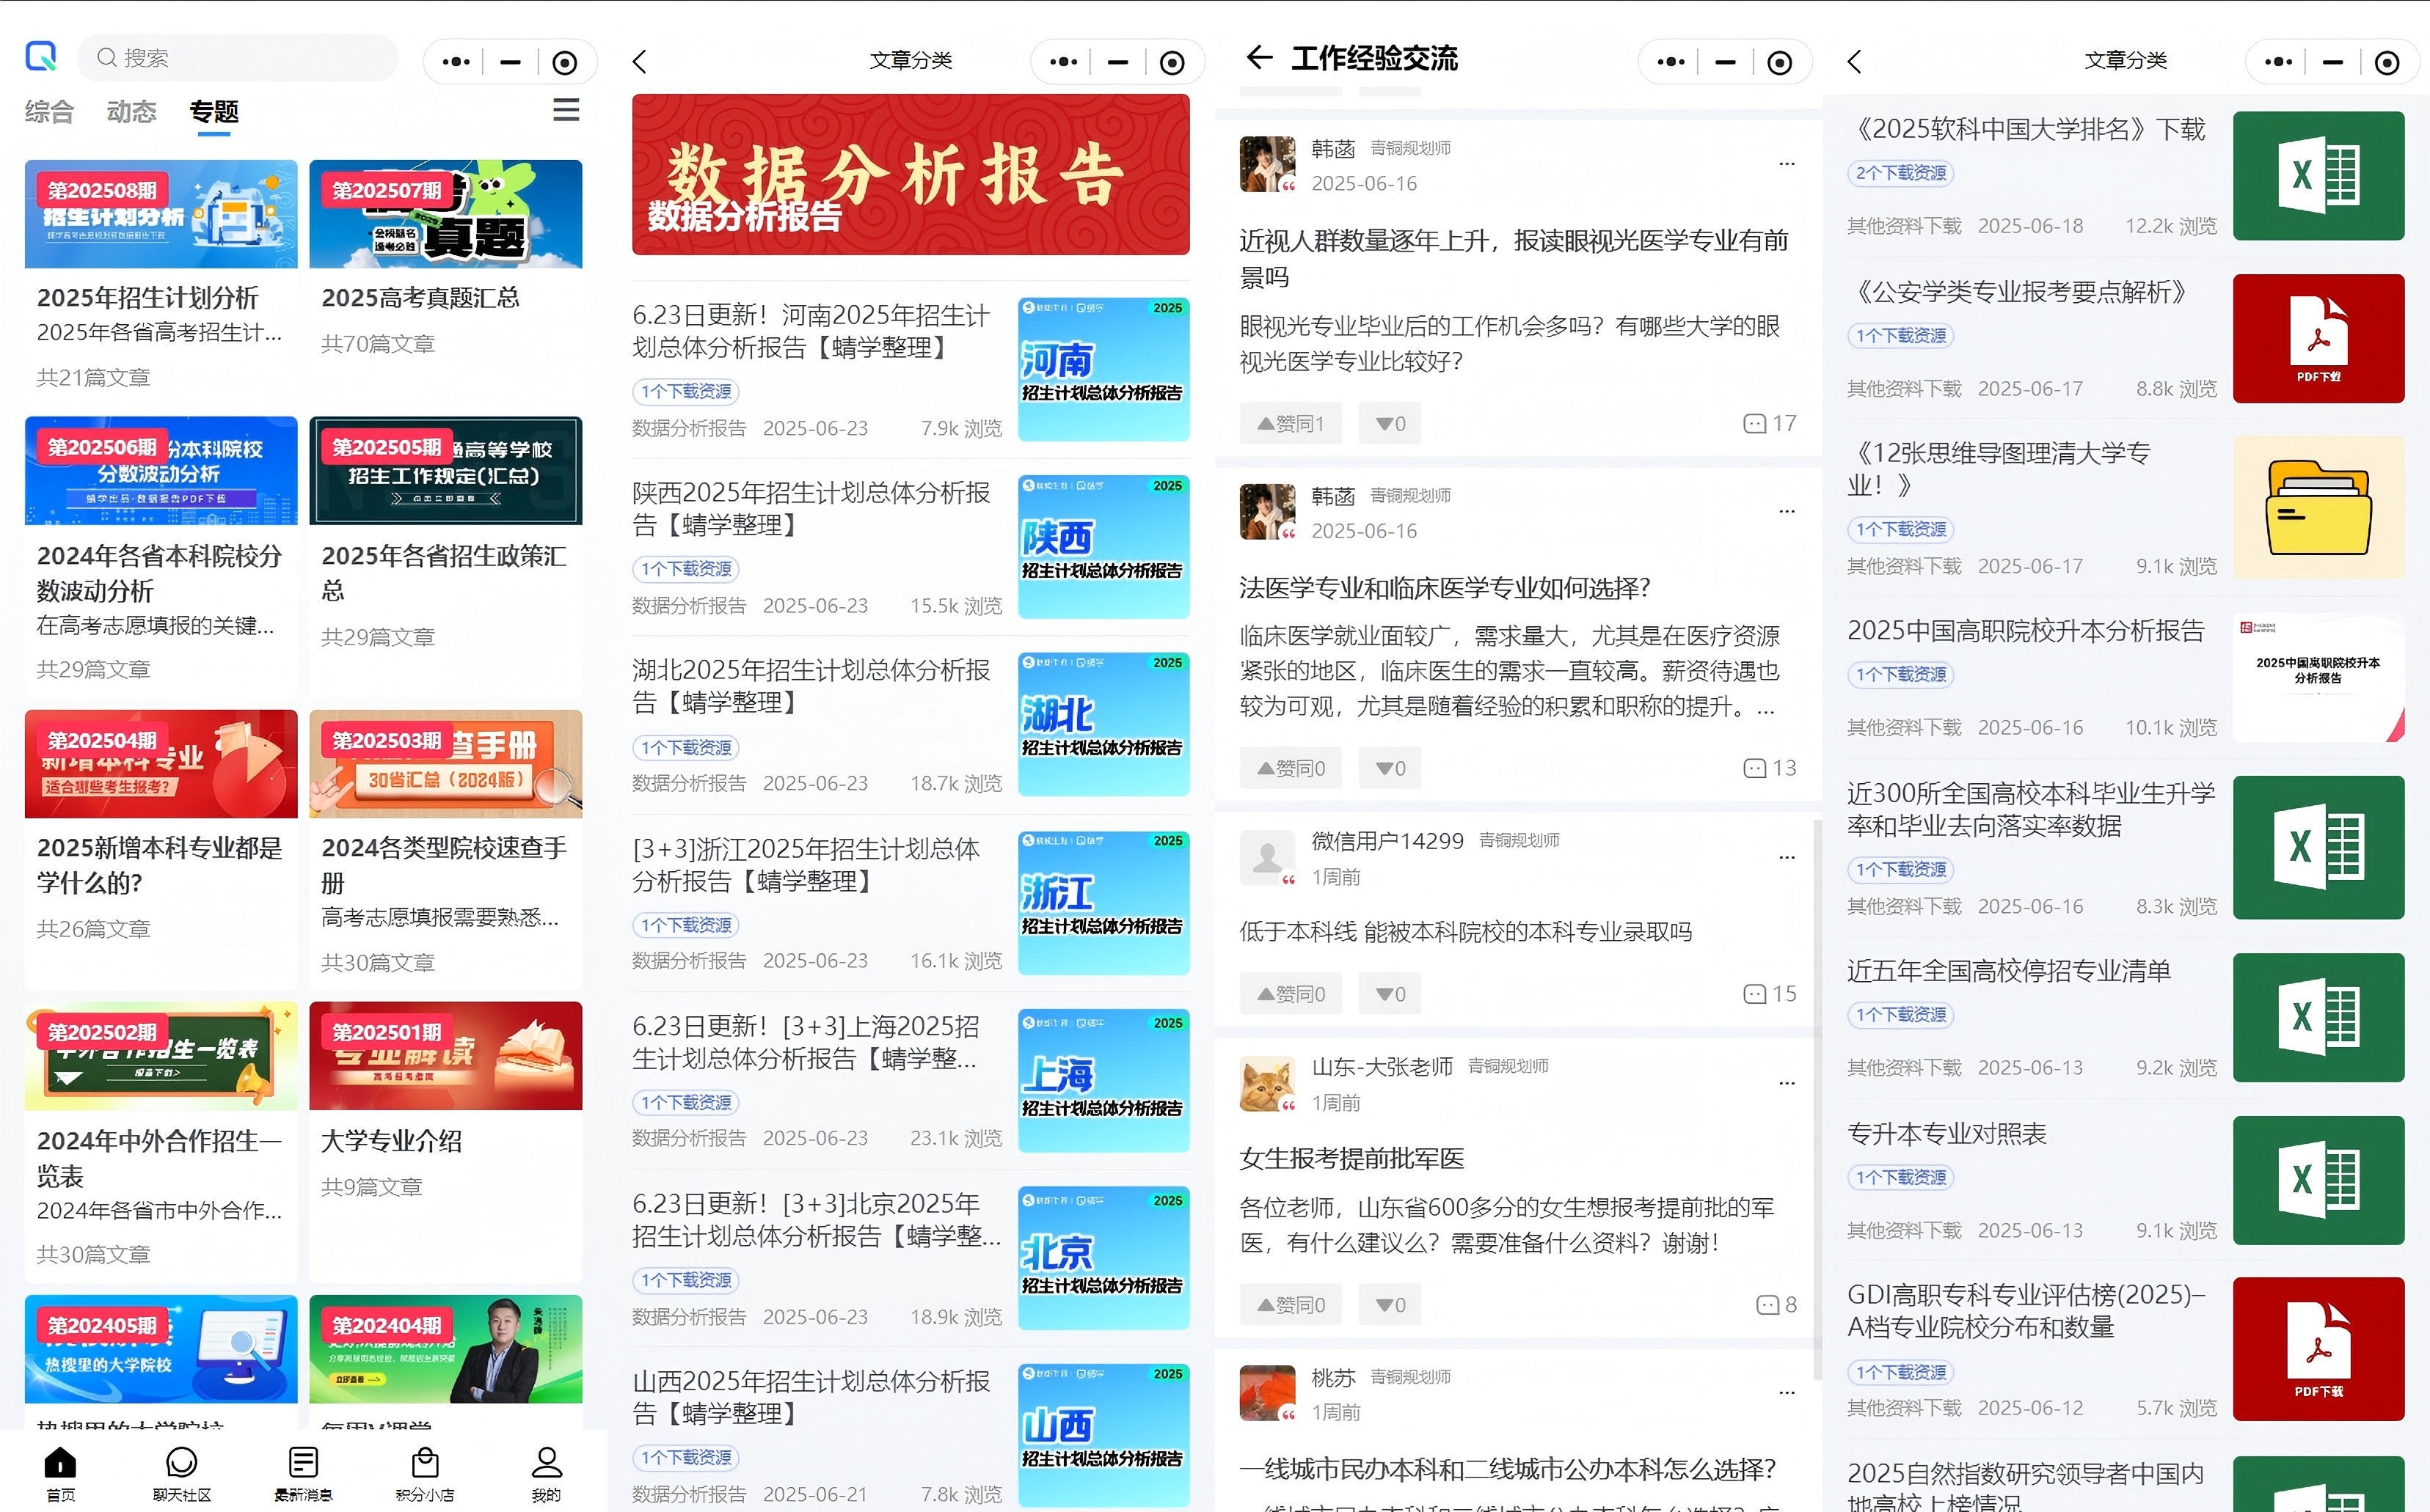Open 《2025软科中国大学排名》下载 article

point(2026,128)
